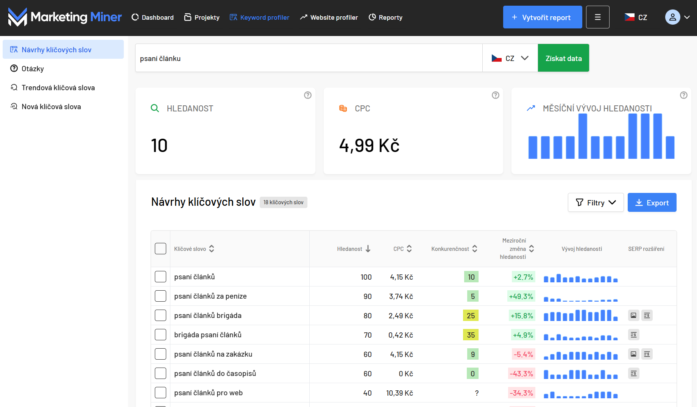Open Trendová klíčová slova in sidebar

(58, 88)
